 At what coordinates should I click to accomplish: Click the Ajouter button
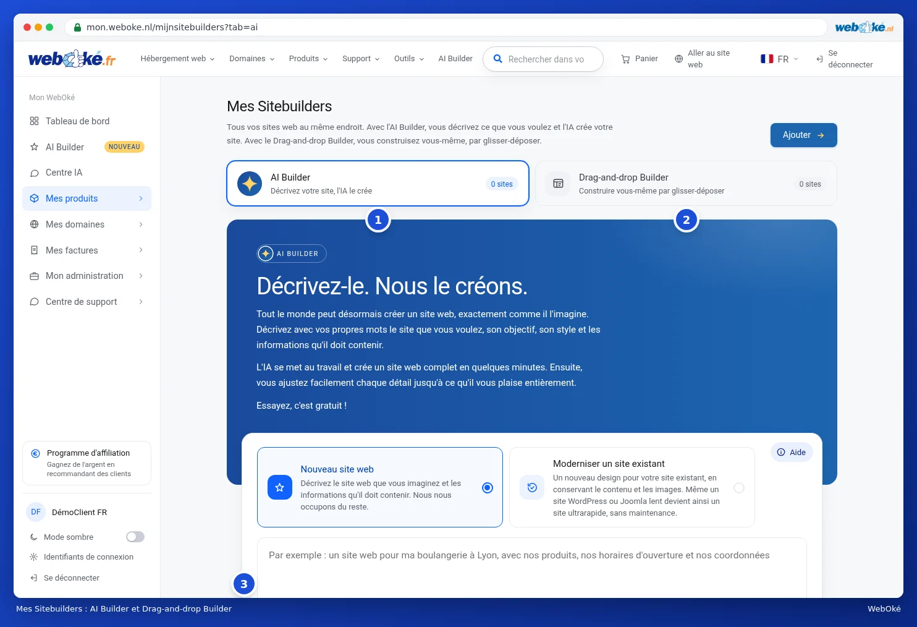tap(803, 135)
